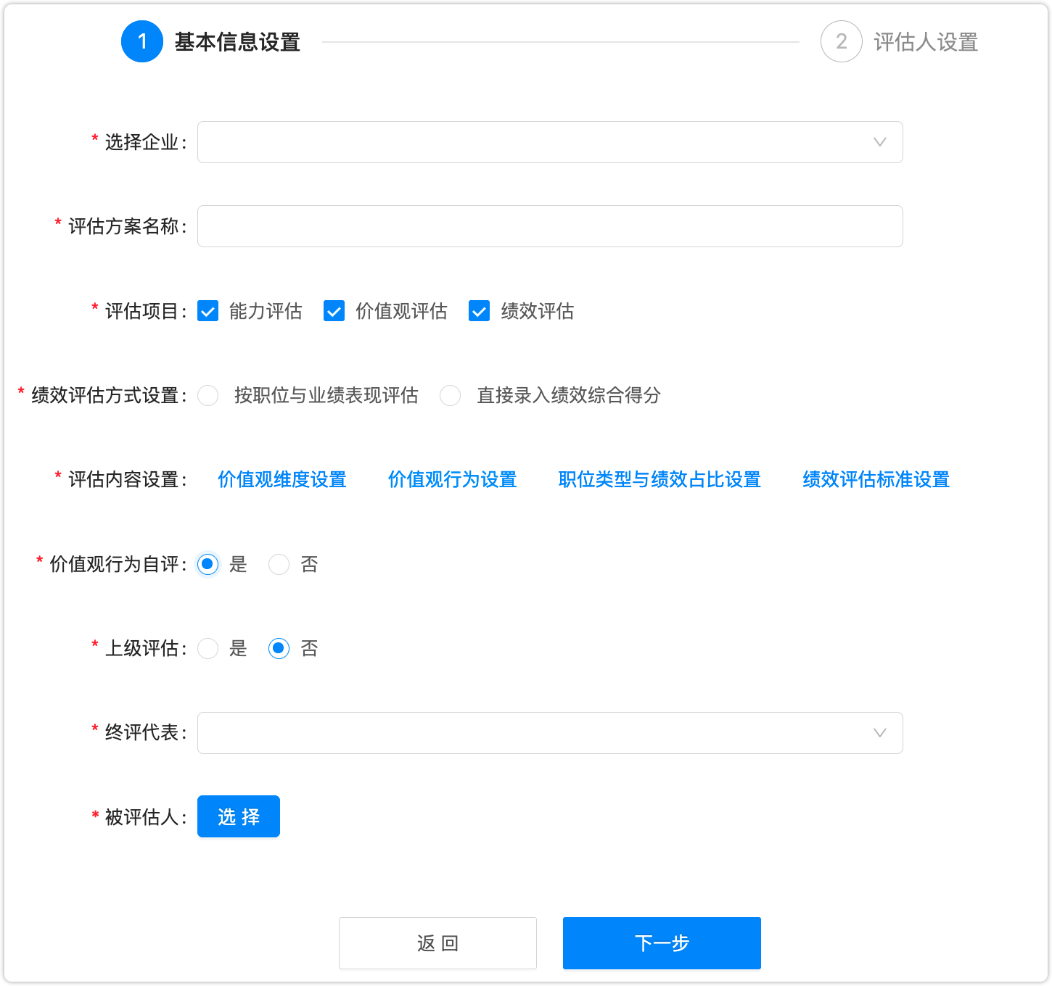Click the step 1 circle icon

coord(142,41)
